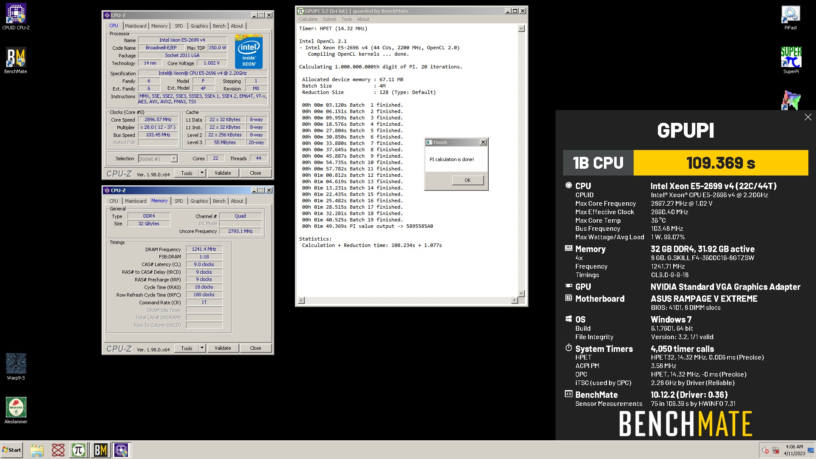The height and width of the screenshot is (459, 816).
Task: Click the colorful desktop icon below SuperPi
Action: coord(790,100)
